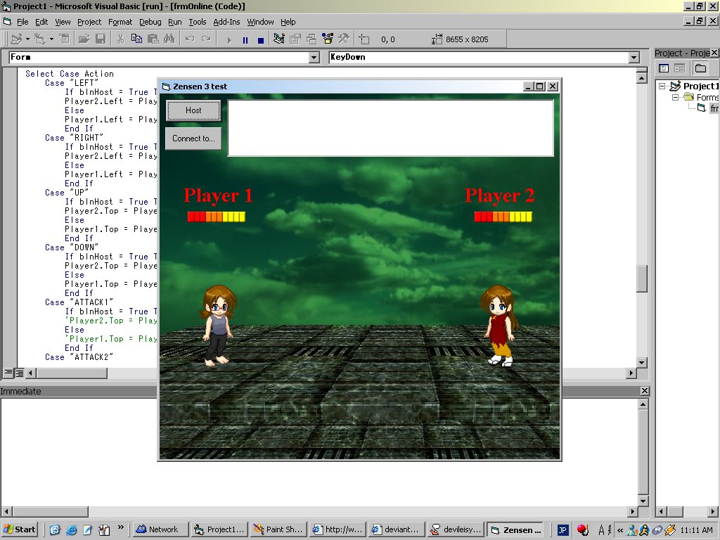The width and height of the screenshot is (720, 540).
Task: Click the Connect to... button
Action: (x=193, y=139)
